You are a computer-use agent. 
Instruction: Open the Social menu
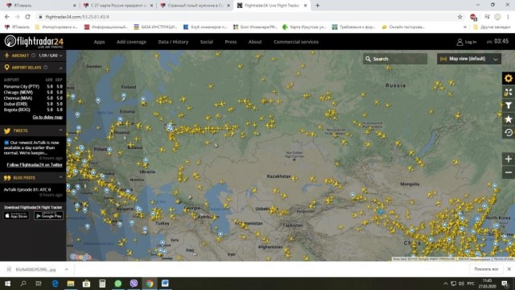pyautogui.click(x=207, y=42)
